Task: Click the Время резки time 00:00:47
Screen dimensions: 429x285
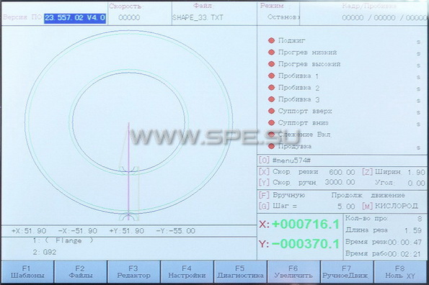Action: 404,243
